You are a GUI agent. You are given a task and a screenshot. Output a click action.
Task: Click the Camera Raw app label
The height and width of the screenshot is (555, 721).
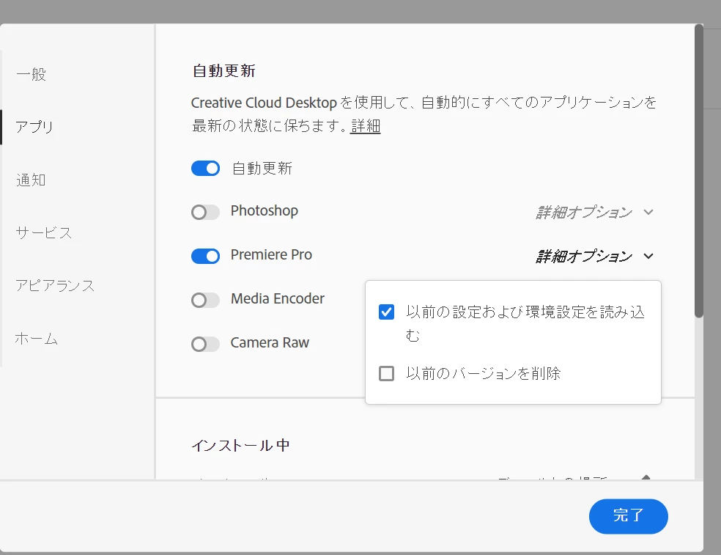point(270,343)
